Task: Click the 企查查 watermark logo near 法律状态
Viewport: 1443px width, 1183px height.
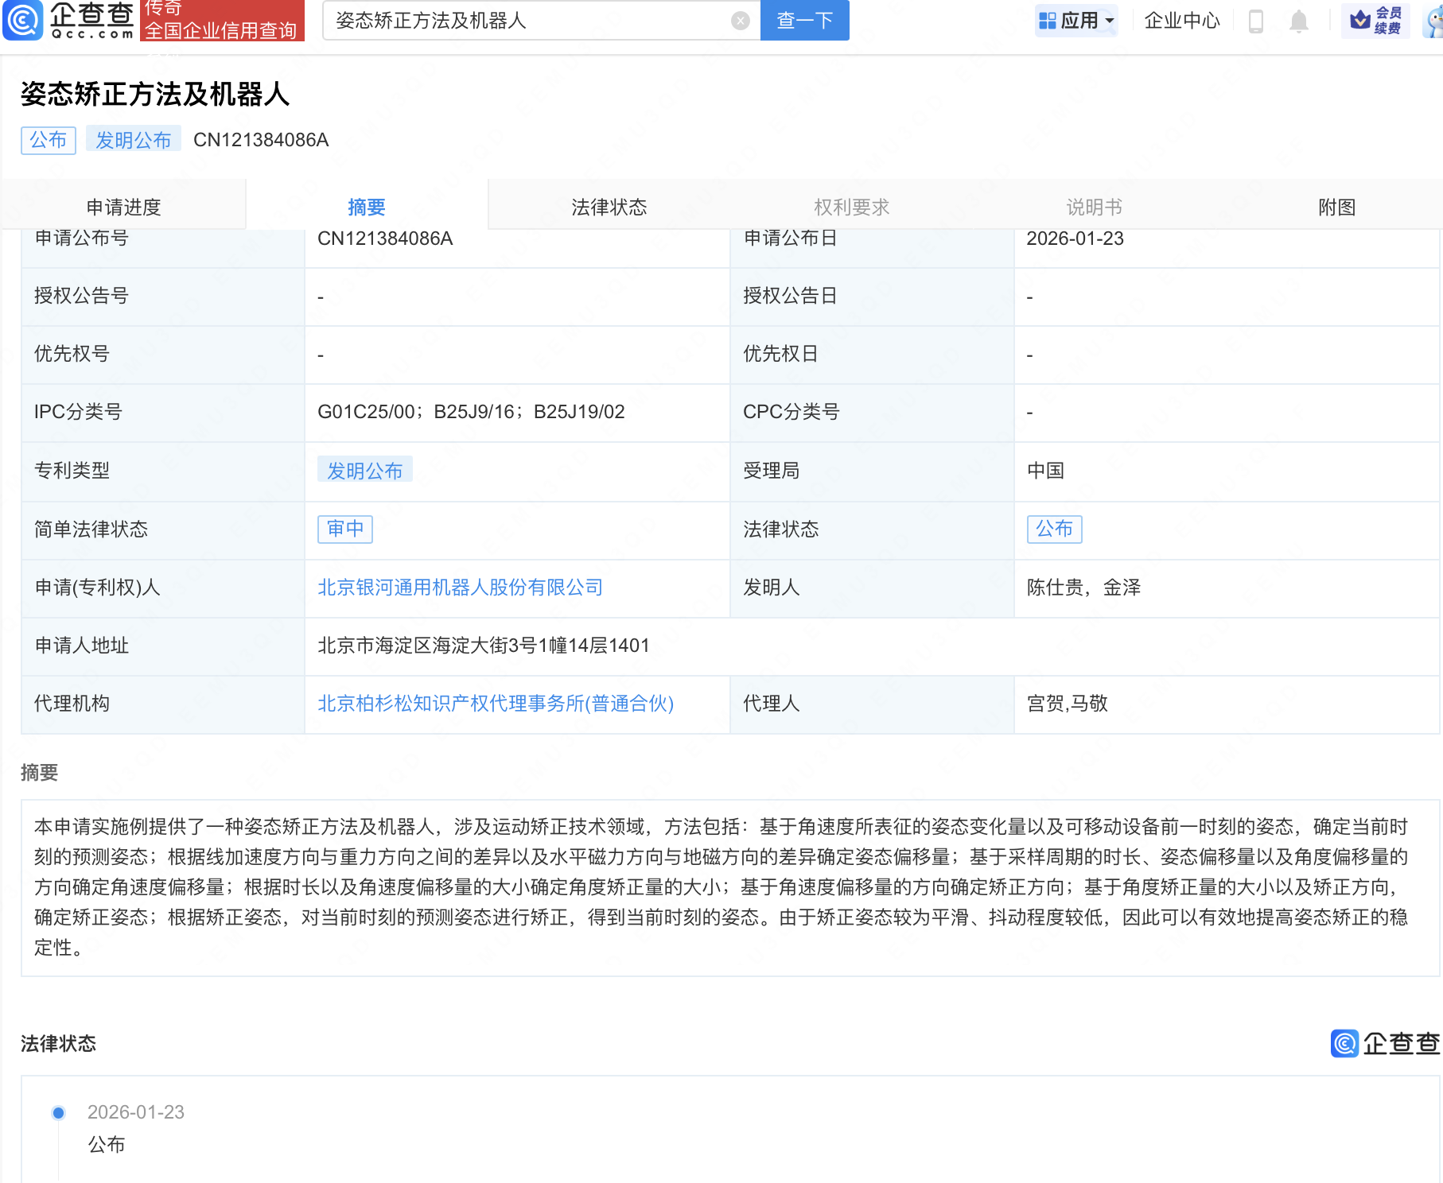Action: (1384, 1043)
